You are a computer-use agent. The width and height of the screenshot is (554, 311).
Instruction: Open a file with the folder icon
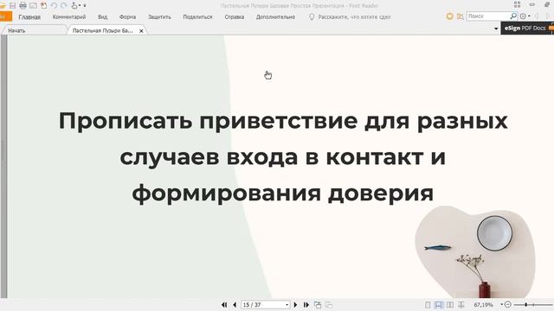3,6
